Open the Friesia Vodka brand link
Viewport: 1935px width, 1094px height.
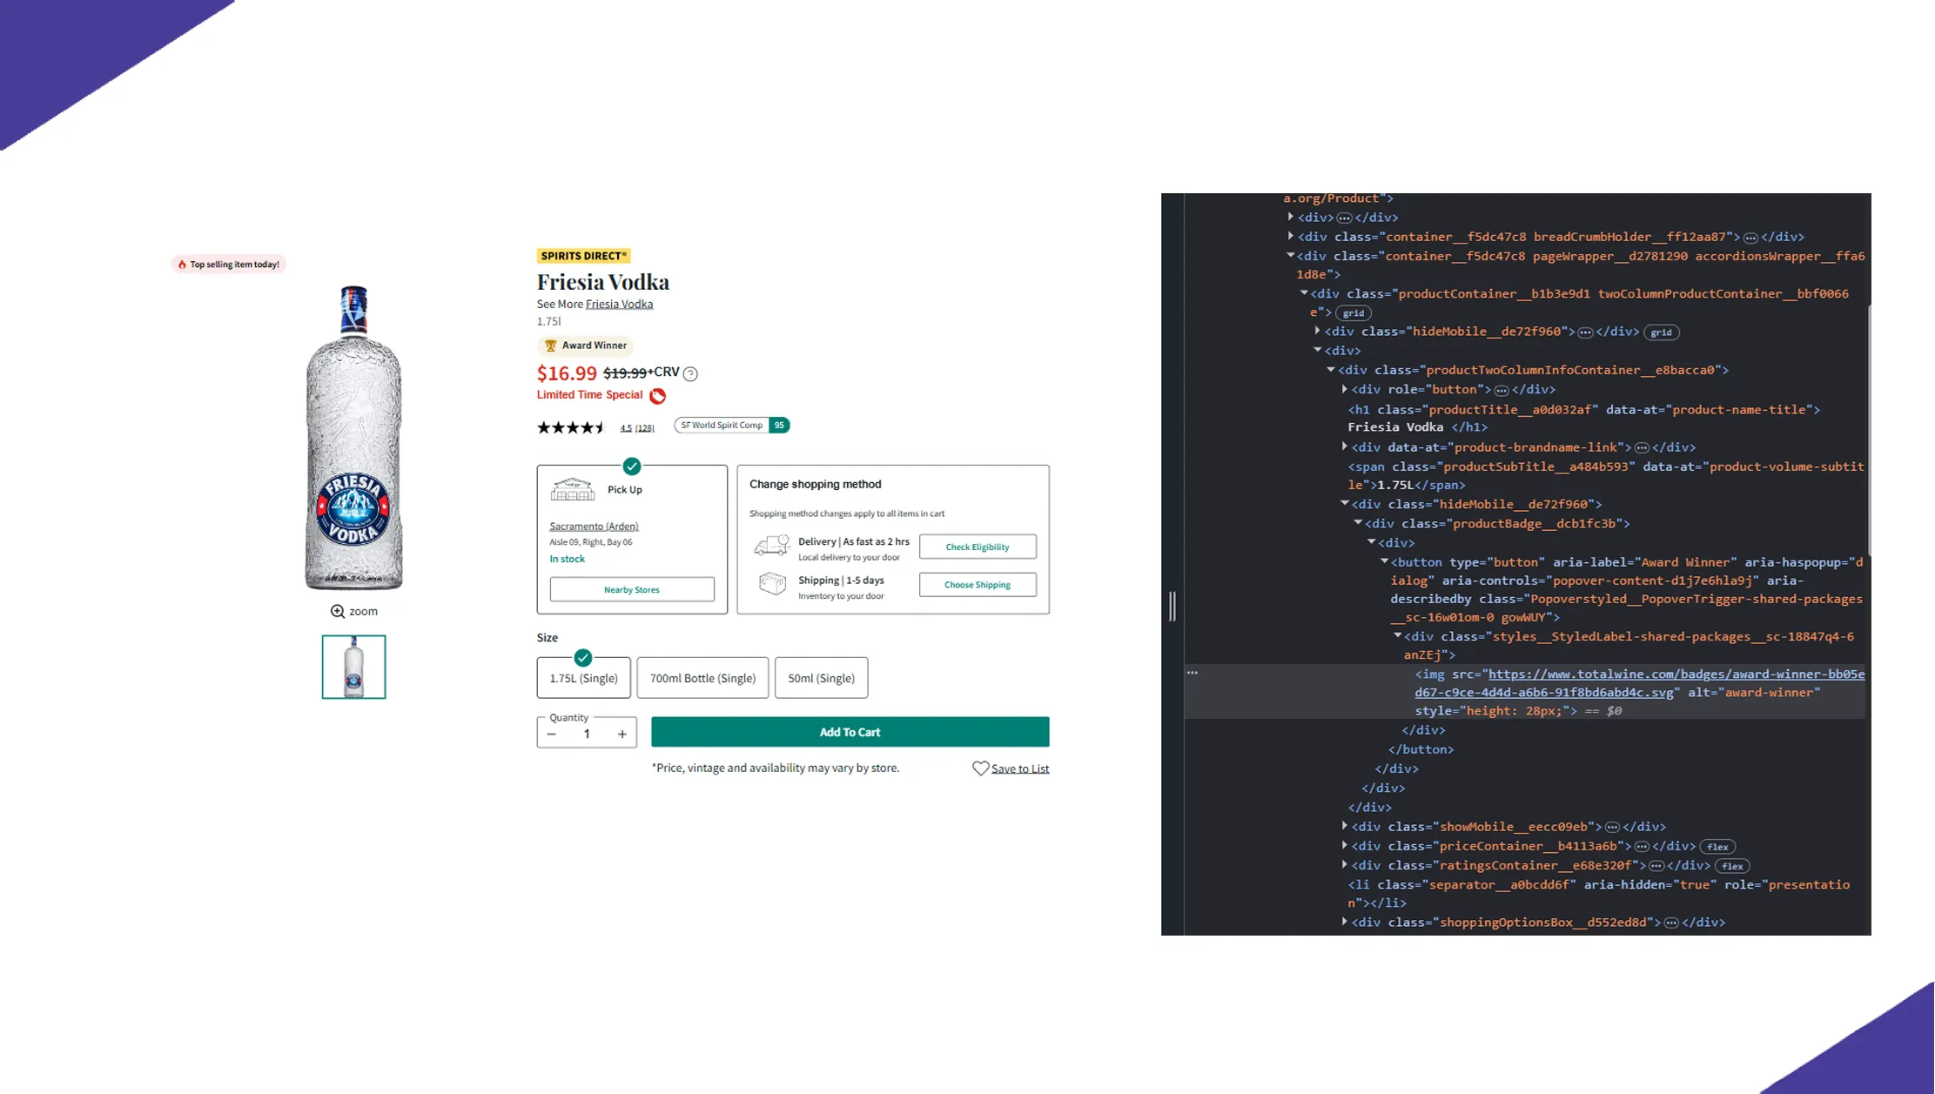[619, 304]
